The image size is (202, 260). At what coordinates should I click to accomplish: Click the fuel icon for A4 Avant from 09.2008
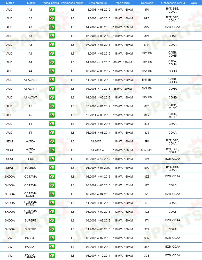click(x=52, y=97)
